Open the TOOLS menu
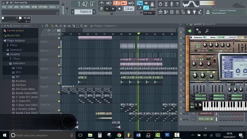 (52, 7)
